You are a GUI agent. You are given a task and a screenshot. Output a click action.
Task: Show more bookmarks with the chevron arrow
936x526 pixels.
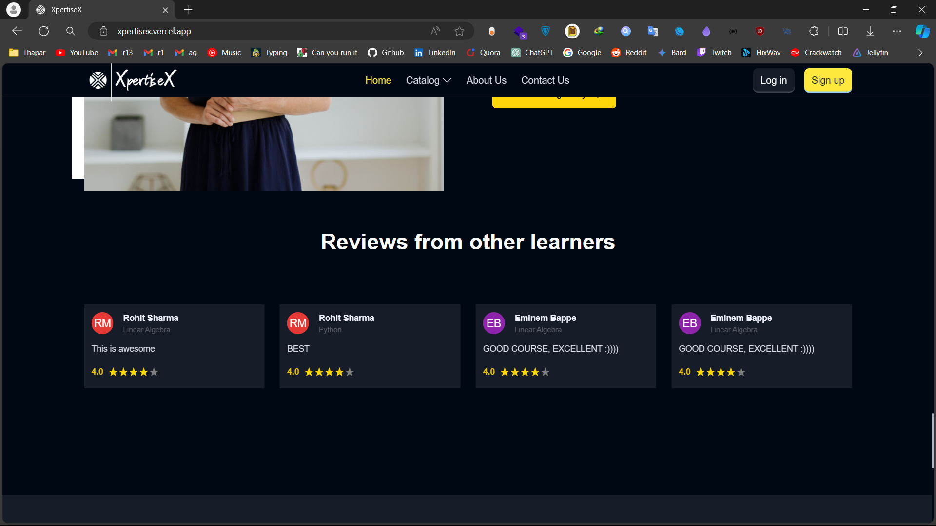[x=920, y=53]
